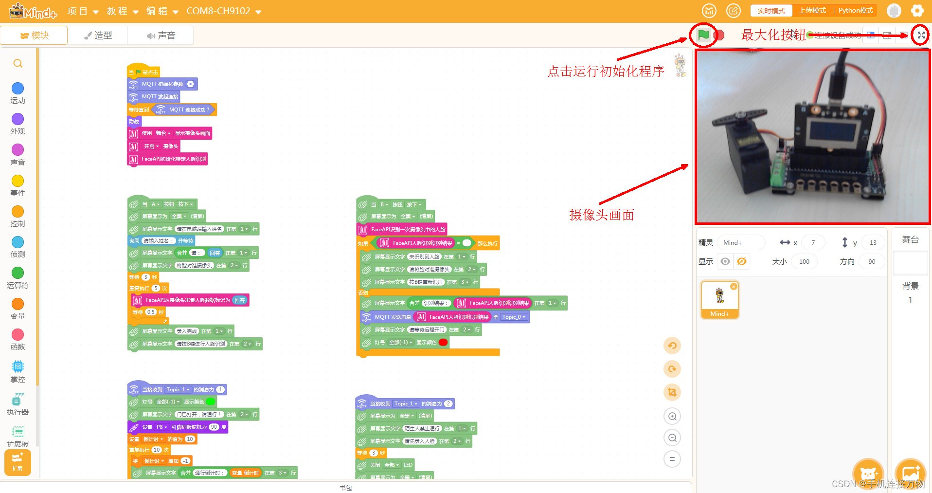Screen dimensions: 932x493
Task: Select the 变量 variables category
Action: point(18,309)
